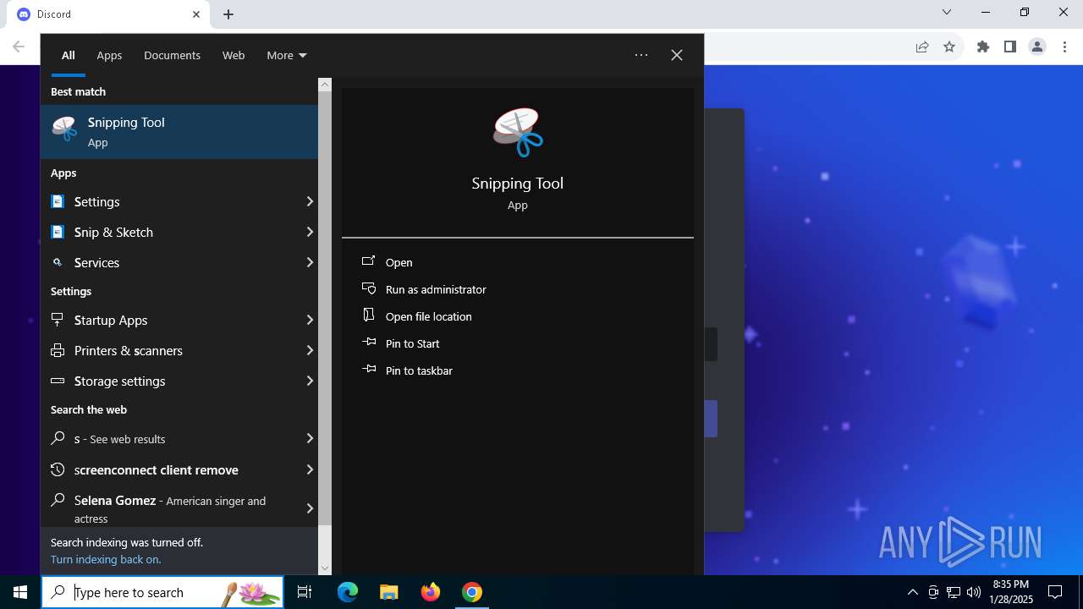Viewport: 1083px width, 609px height.
Task: Open the Snipping Tool best match result
Action: tap(179, 132)
